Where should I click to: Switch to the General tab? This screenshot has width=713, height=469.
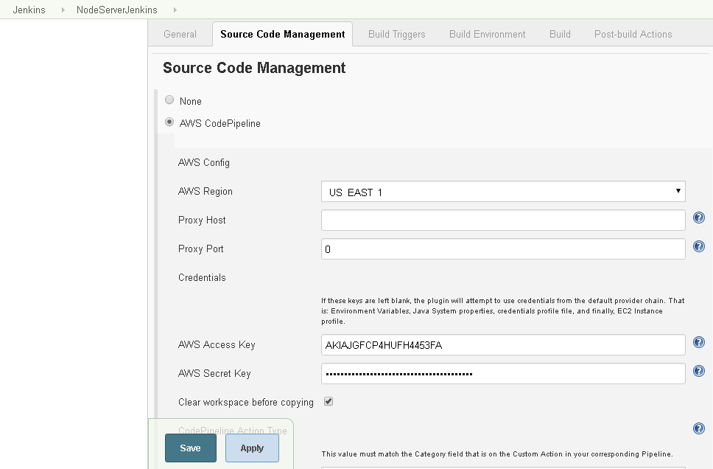pos(180,34)
